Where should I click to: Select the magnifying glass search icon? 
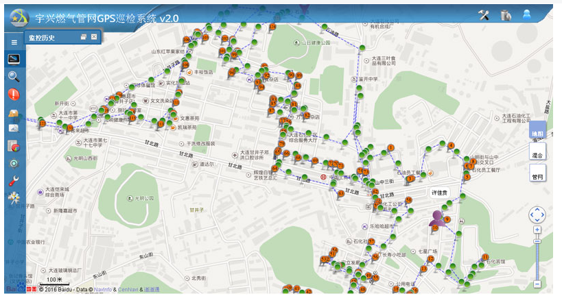click(14, 77)
